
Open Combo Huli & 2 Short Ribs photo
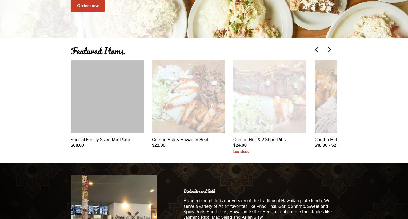pyautogui.click(x=270, y=96)
